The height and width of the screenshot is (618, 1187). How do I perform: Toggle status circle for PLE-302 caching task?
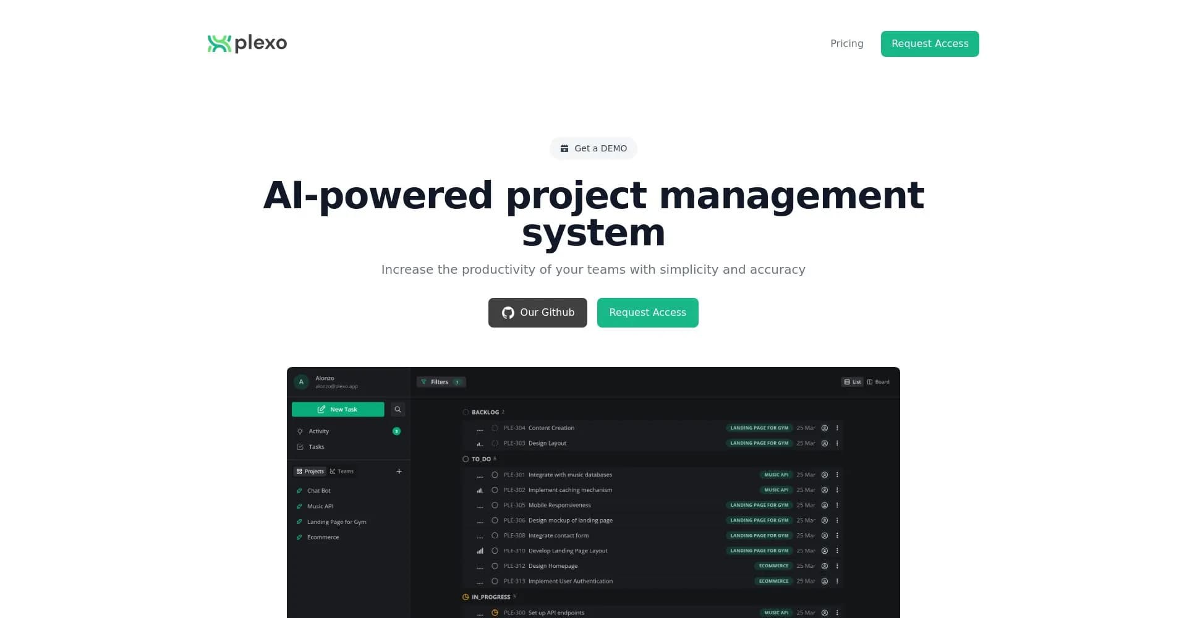495,490
